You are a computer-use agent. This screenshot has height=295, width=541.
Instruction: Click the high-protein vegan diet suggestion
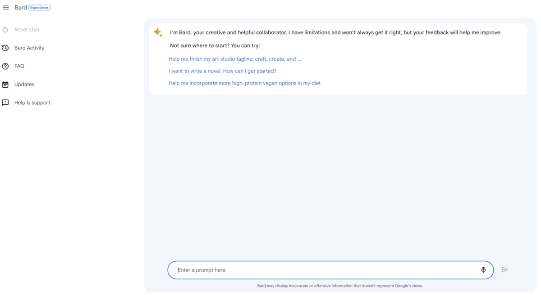coord(245,83)
